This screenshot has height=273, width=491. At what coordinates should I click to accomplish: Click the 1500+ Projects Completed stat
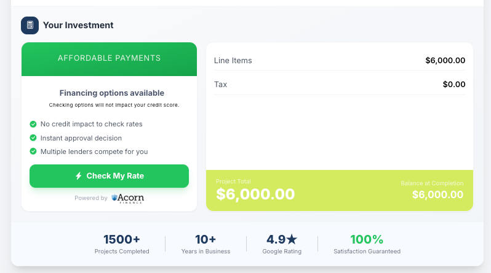pyautogui.click(x=122, y=244)
